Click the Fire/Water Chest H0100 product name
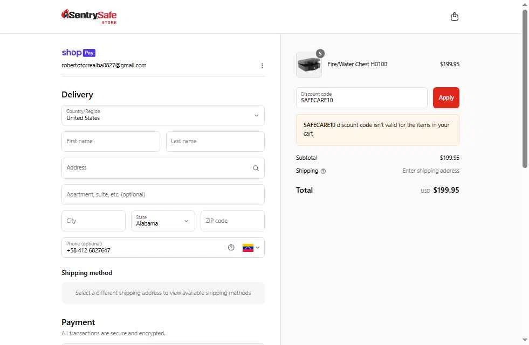The width and height of the screenshot is (529, 345). [358, 64]
